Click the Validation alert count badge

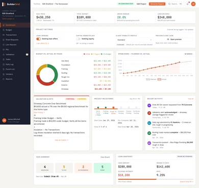tap(27, 55)
